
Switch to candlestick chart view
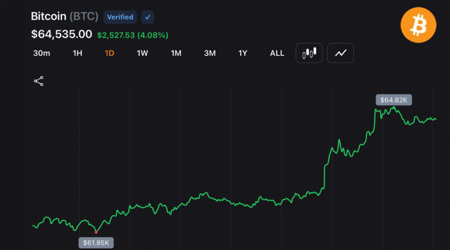tap(309, 53)
